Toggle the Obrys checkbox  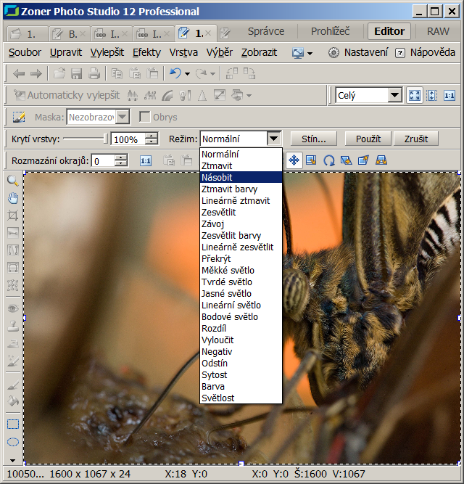145,117
